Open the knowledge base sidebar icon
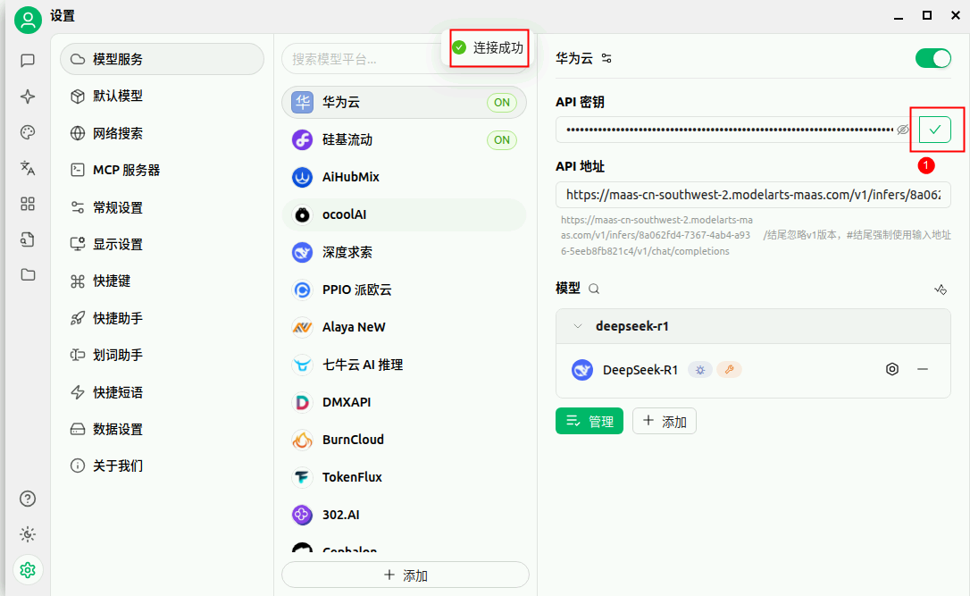The image size is (970, 596). [x=27, y=239]
